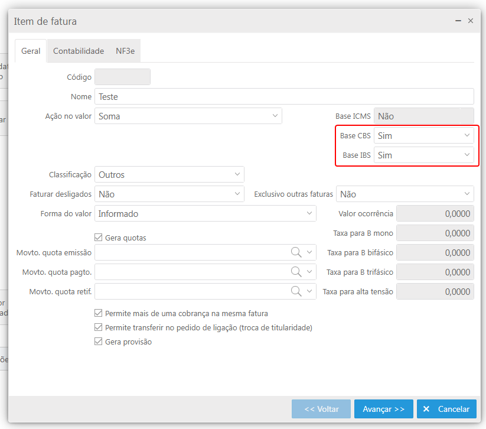Viewport: 486px width, 429px height.
Task: Click search icon in Movto. quota emissão
Action: pos(296,252)
